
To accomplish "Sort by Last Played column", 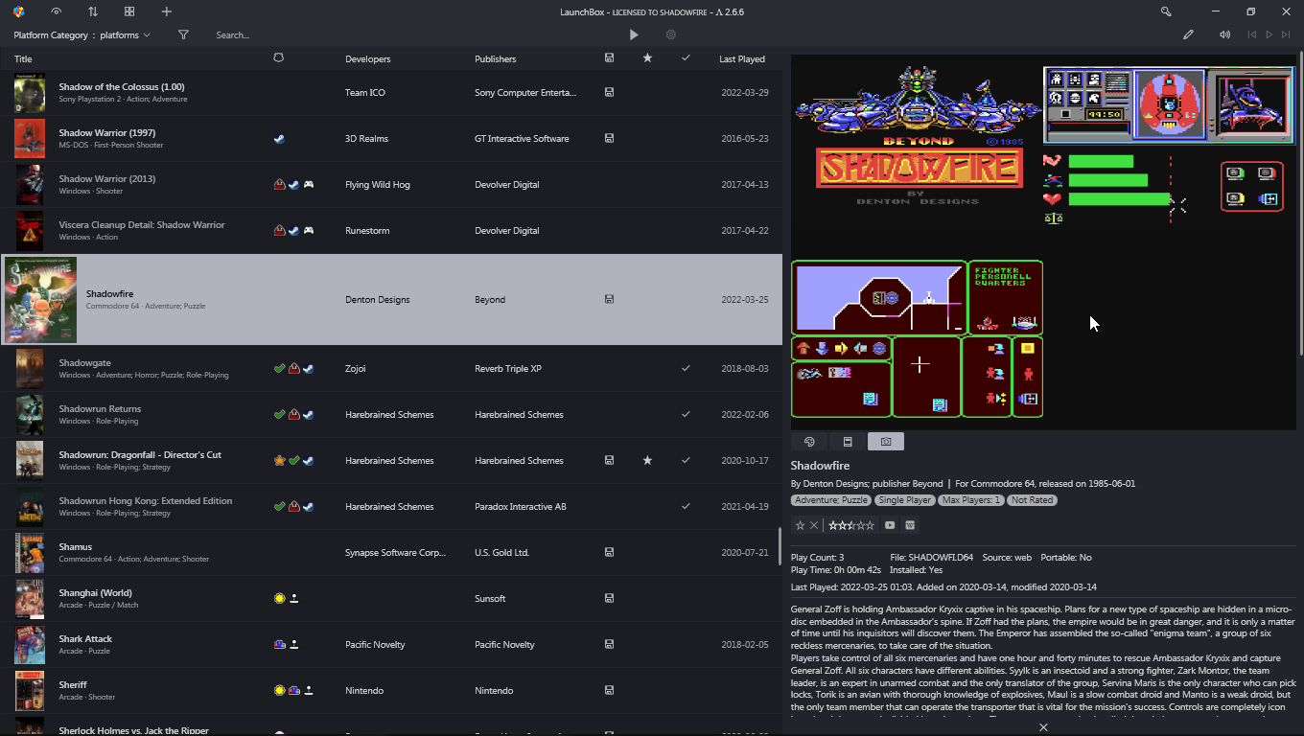I will (x=742, y=58).
